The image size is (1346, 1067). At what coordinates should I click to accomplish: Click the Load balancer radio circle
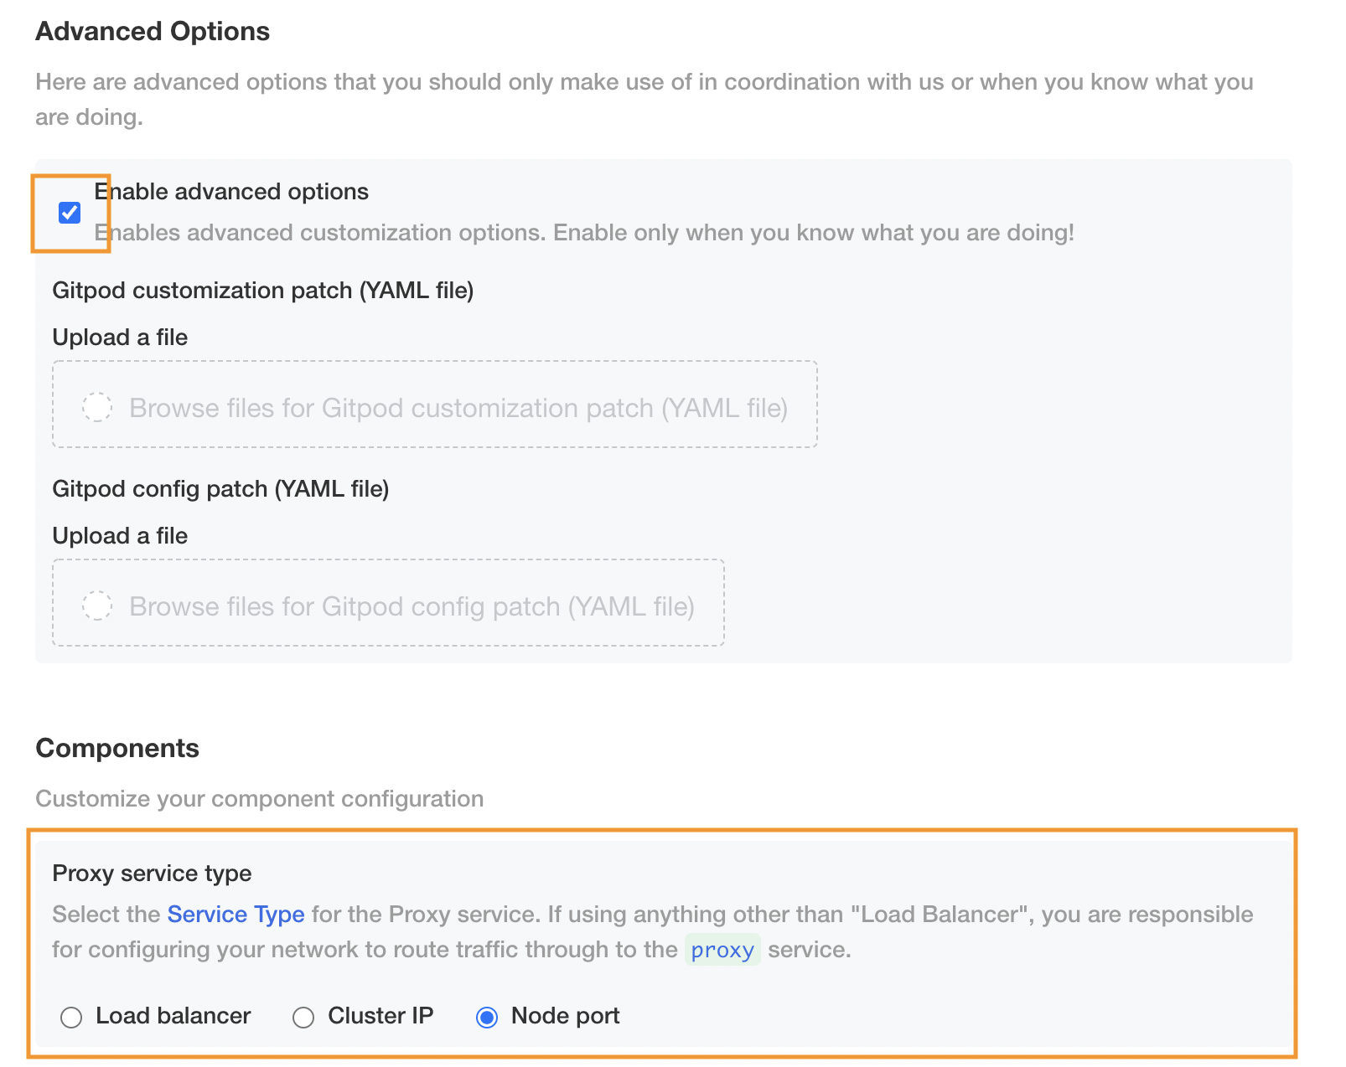coord(71,1017)
